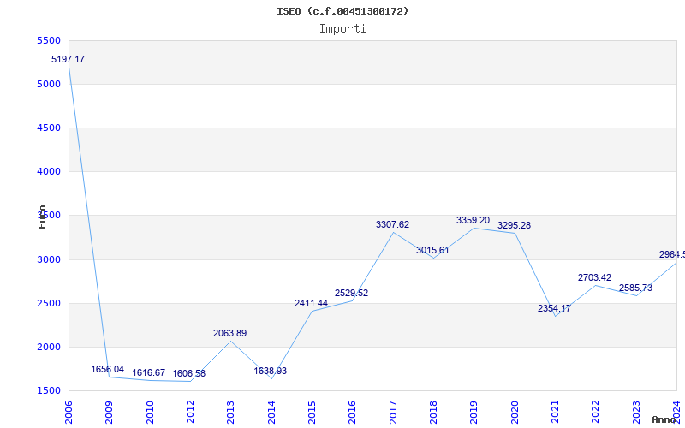Click the 3359.20 data label
Screen dimensions: 685x428
(474, 221)
